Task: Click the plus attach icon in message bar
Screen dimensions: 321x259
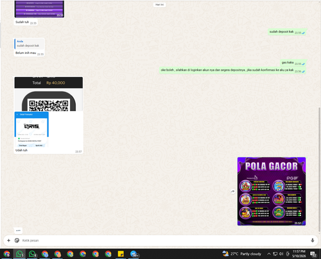Action: click(x=8, y=240)
